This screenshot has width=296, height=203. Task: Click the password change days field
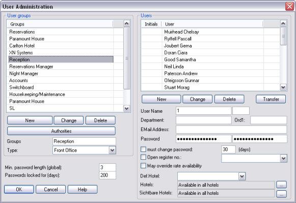point(228,149)
